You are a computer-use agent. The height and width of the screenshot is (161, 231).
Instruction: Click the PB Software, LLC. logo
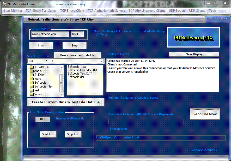[193, 37]
